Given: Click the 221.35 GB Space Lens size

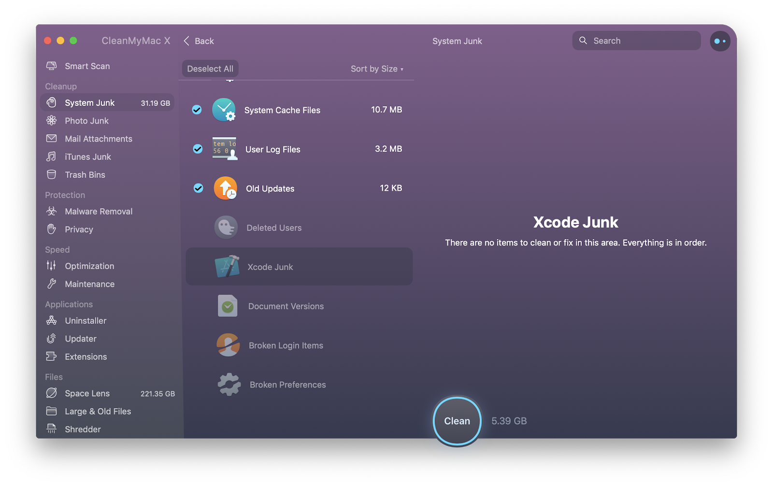Looking at the screenshot, I should tap(157, 394).
